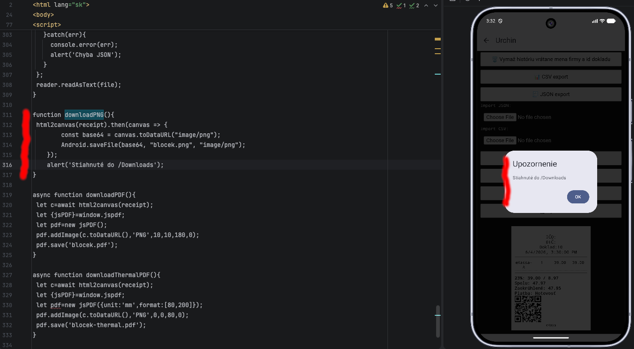Tap the 3:32 clock on phone
634x349 pixels.
(491, 21)
